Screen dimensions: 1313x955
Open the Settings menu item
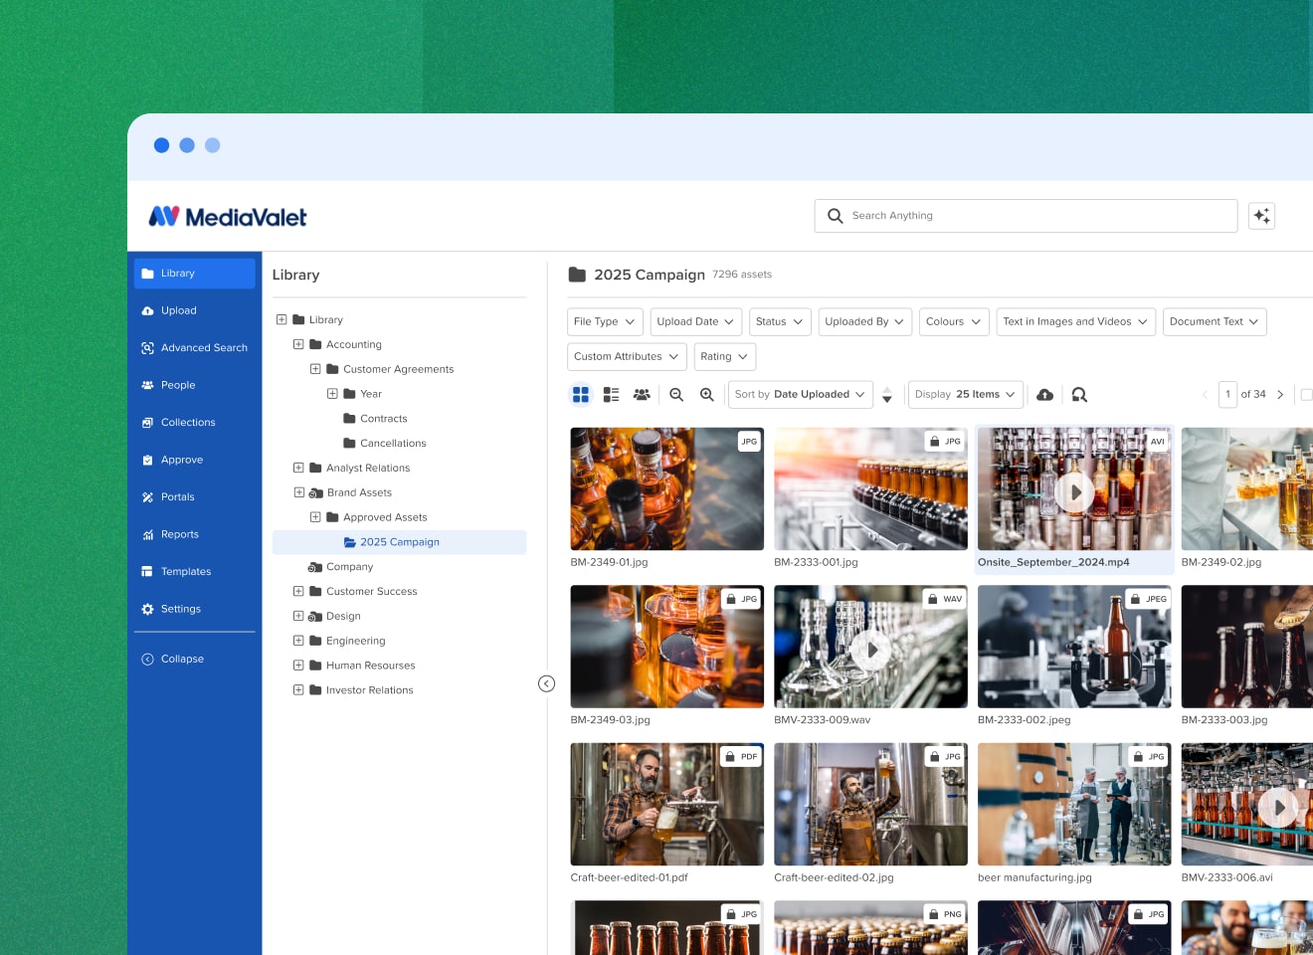(x=195, y=610)
